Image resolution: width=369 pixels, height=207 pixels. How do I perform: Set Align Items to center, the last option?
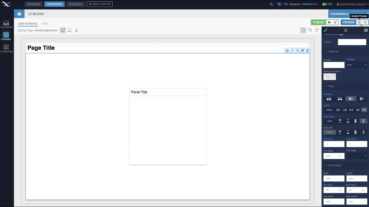[x=363, y=121]
